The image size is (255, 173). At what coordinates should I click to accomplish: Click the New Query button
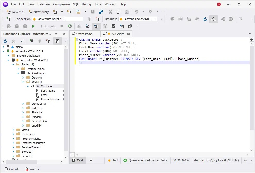tap(39, 12)
